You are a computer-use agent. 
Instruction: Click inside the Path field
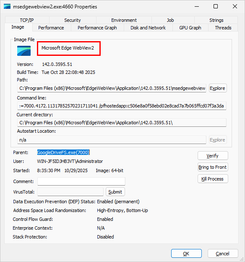[x=112, y=88]
